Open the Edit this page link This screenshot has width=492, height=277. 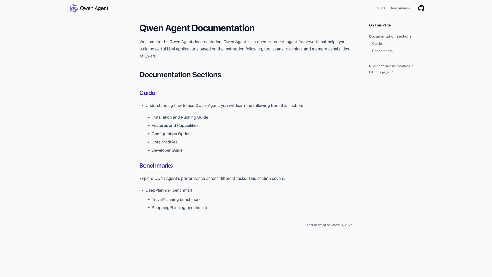[x=381, y=72]
